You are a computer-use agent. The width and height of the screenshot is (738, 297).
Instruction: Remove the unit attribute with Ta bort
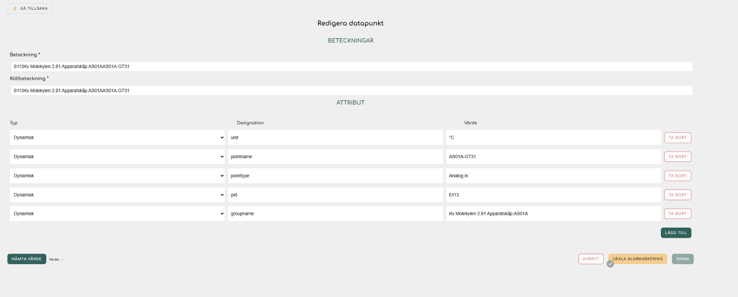678,137
